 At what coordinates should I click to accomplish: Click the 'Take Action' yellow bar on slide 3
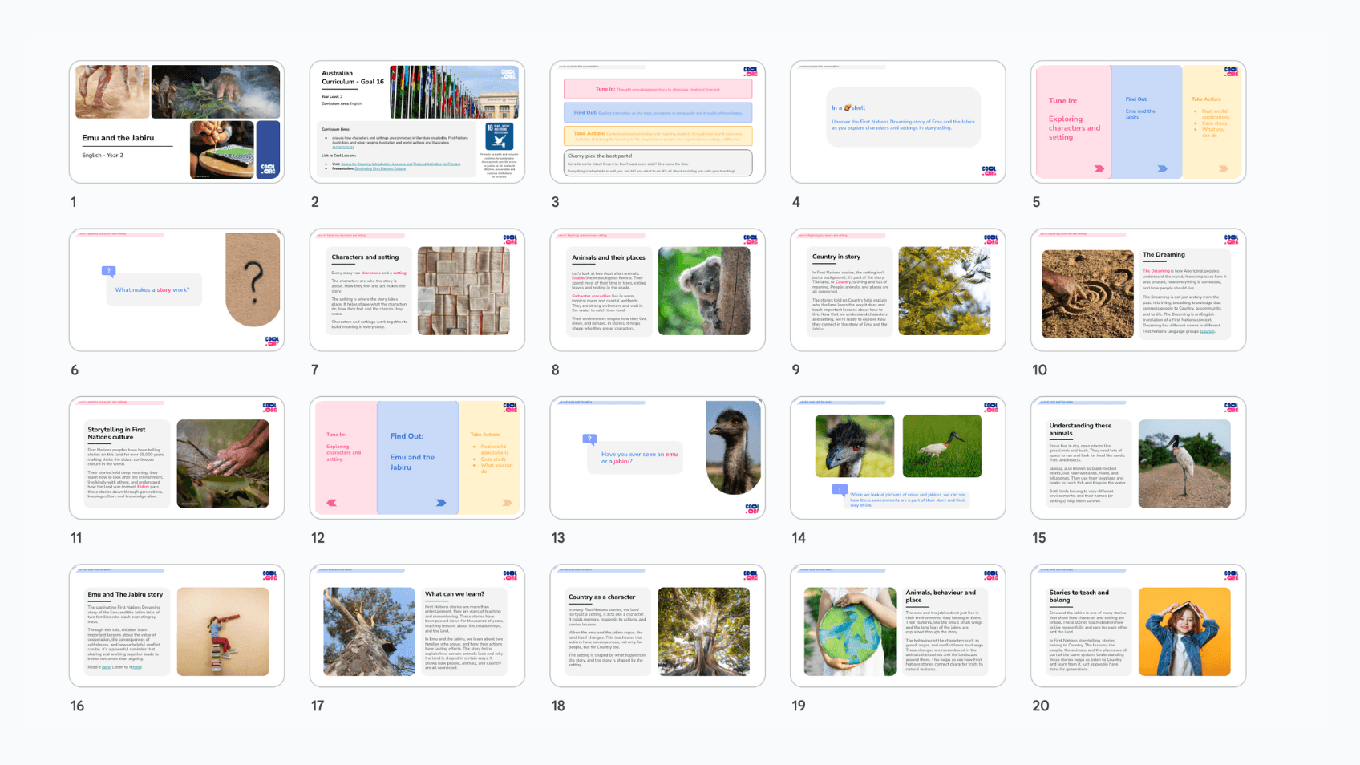click(658, 136)
